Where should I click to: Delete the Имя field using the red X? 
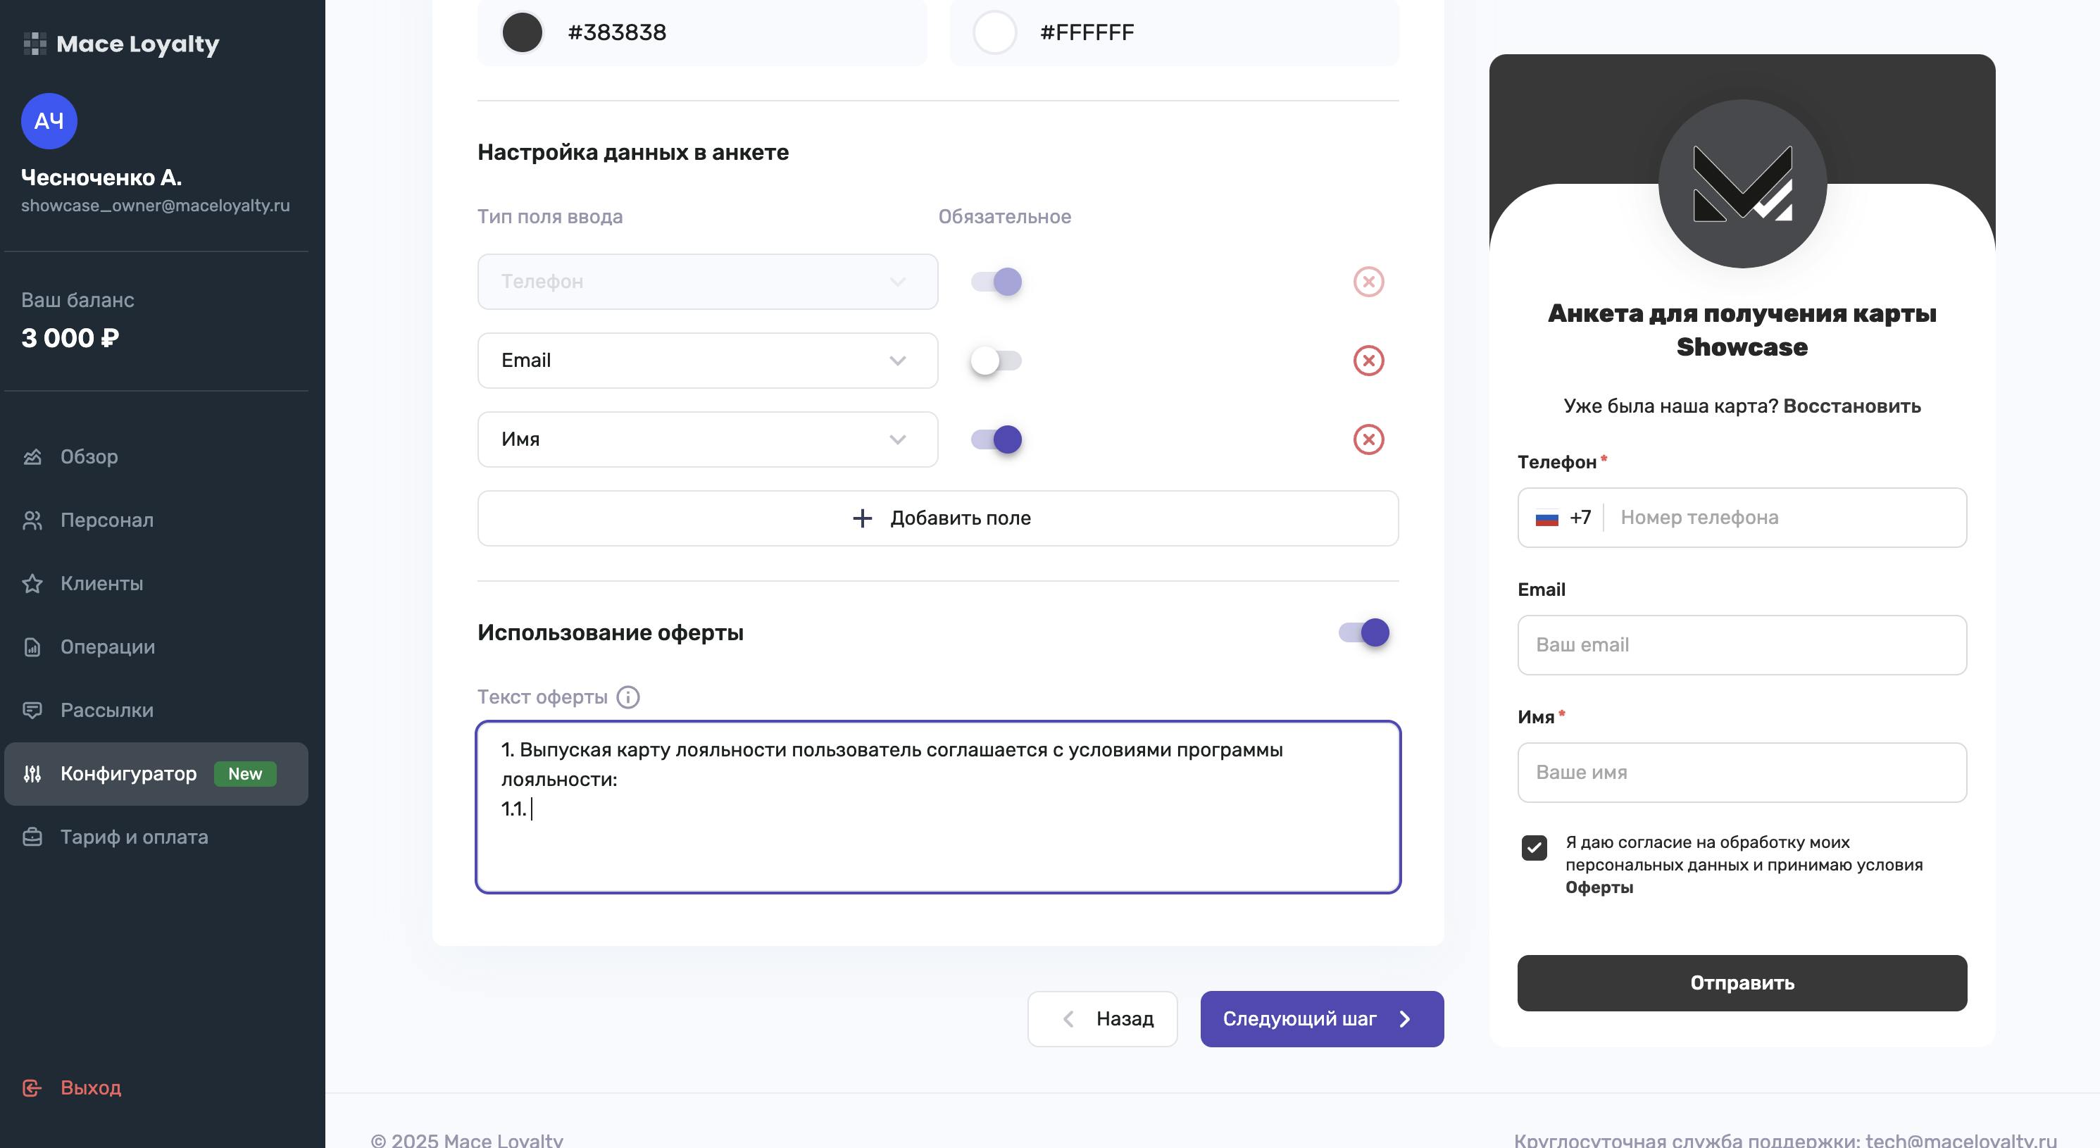coord(1369,439)
